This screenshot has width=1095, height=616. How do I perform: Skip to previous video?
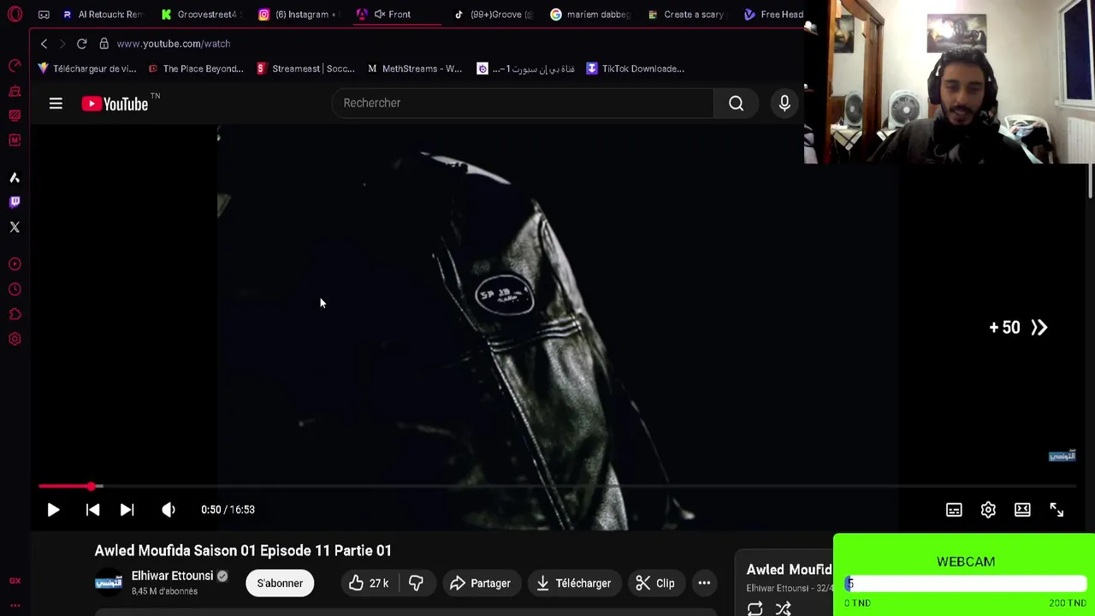tap(92, 510)
